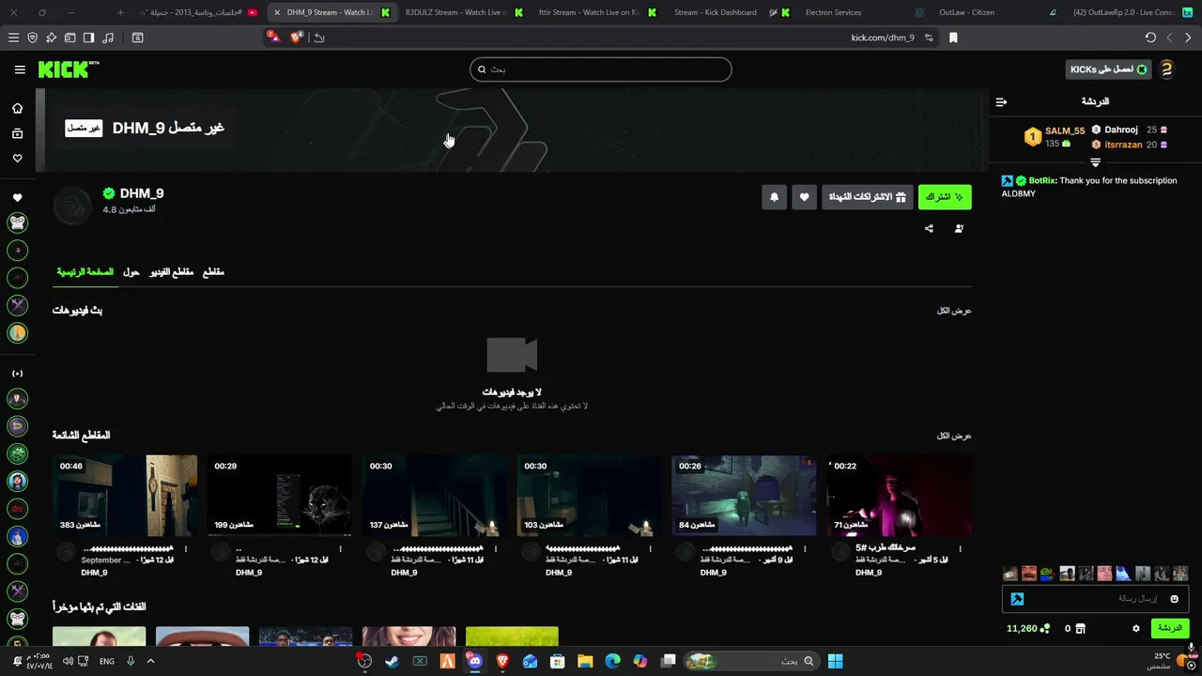Open Brave Shields lion icon
The width and height of the screenshot is (1202, 676).
point(297,38)
